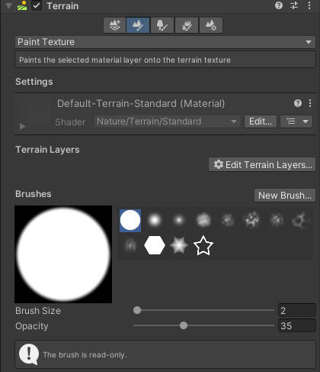Select the outlined star brush
The image size is (320, 372).
(203, 245)
